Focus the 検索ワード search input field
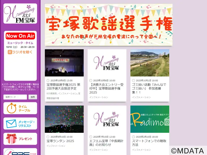The width and height of the screenshot is (207, 155). coord(15,97)
